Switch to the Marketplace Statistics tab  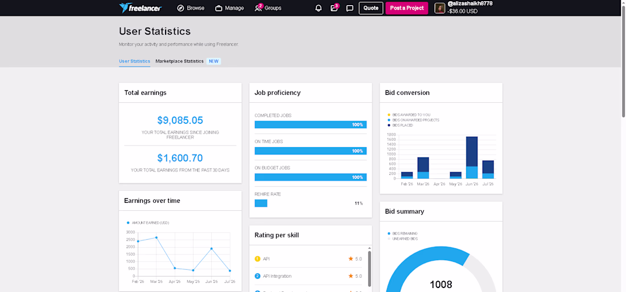point(180,61)
